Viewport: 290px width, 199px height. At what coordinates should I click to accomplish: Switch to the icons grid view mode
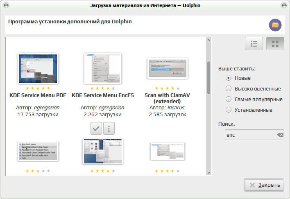coord(275,44)
